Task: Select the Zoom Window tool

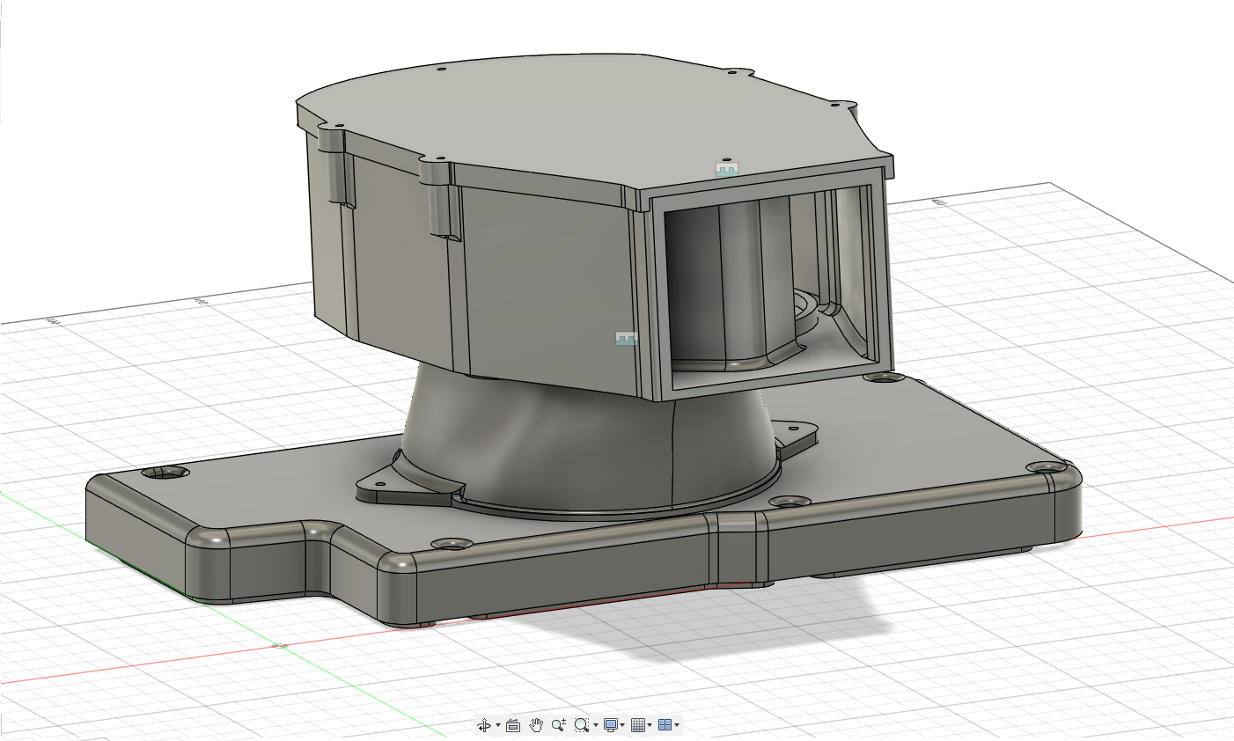Action: pyautogui.click(x=581, y=725)
